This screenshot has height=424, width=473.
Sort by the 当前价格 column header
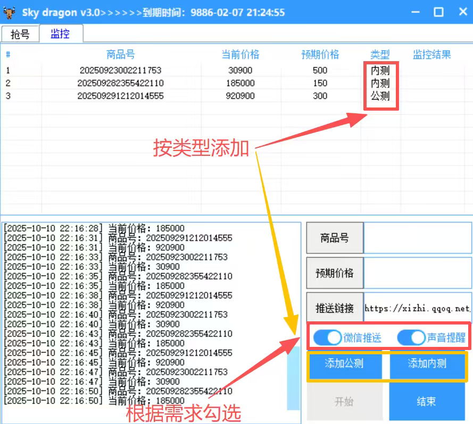tap(240, 54)
